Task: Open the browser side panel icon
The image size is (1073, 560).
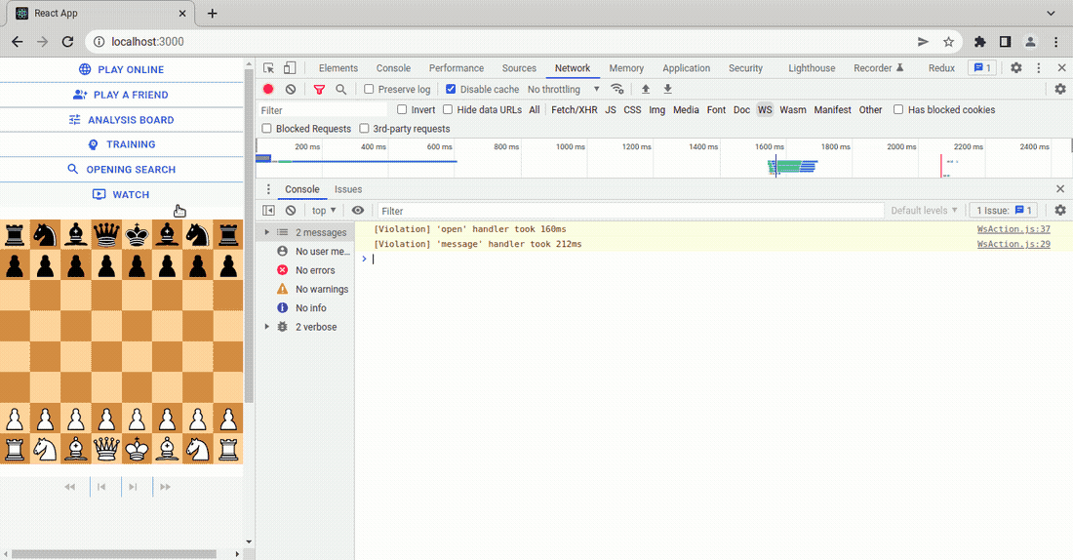Action: 1005,42
